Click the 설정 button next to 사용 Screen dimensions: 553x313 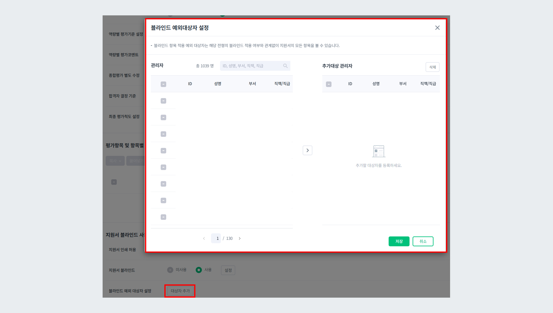228,270
